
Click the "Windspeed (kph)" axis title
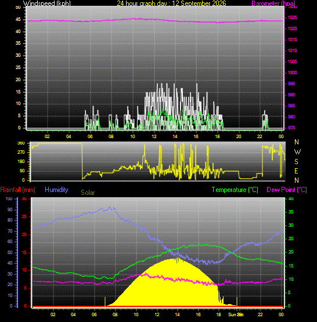point(46,3)
